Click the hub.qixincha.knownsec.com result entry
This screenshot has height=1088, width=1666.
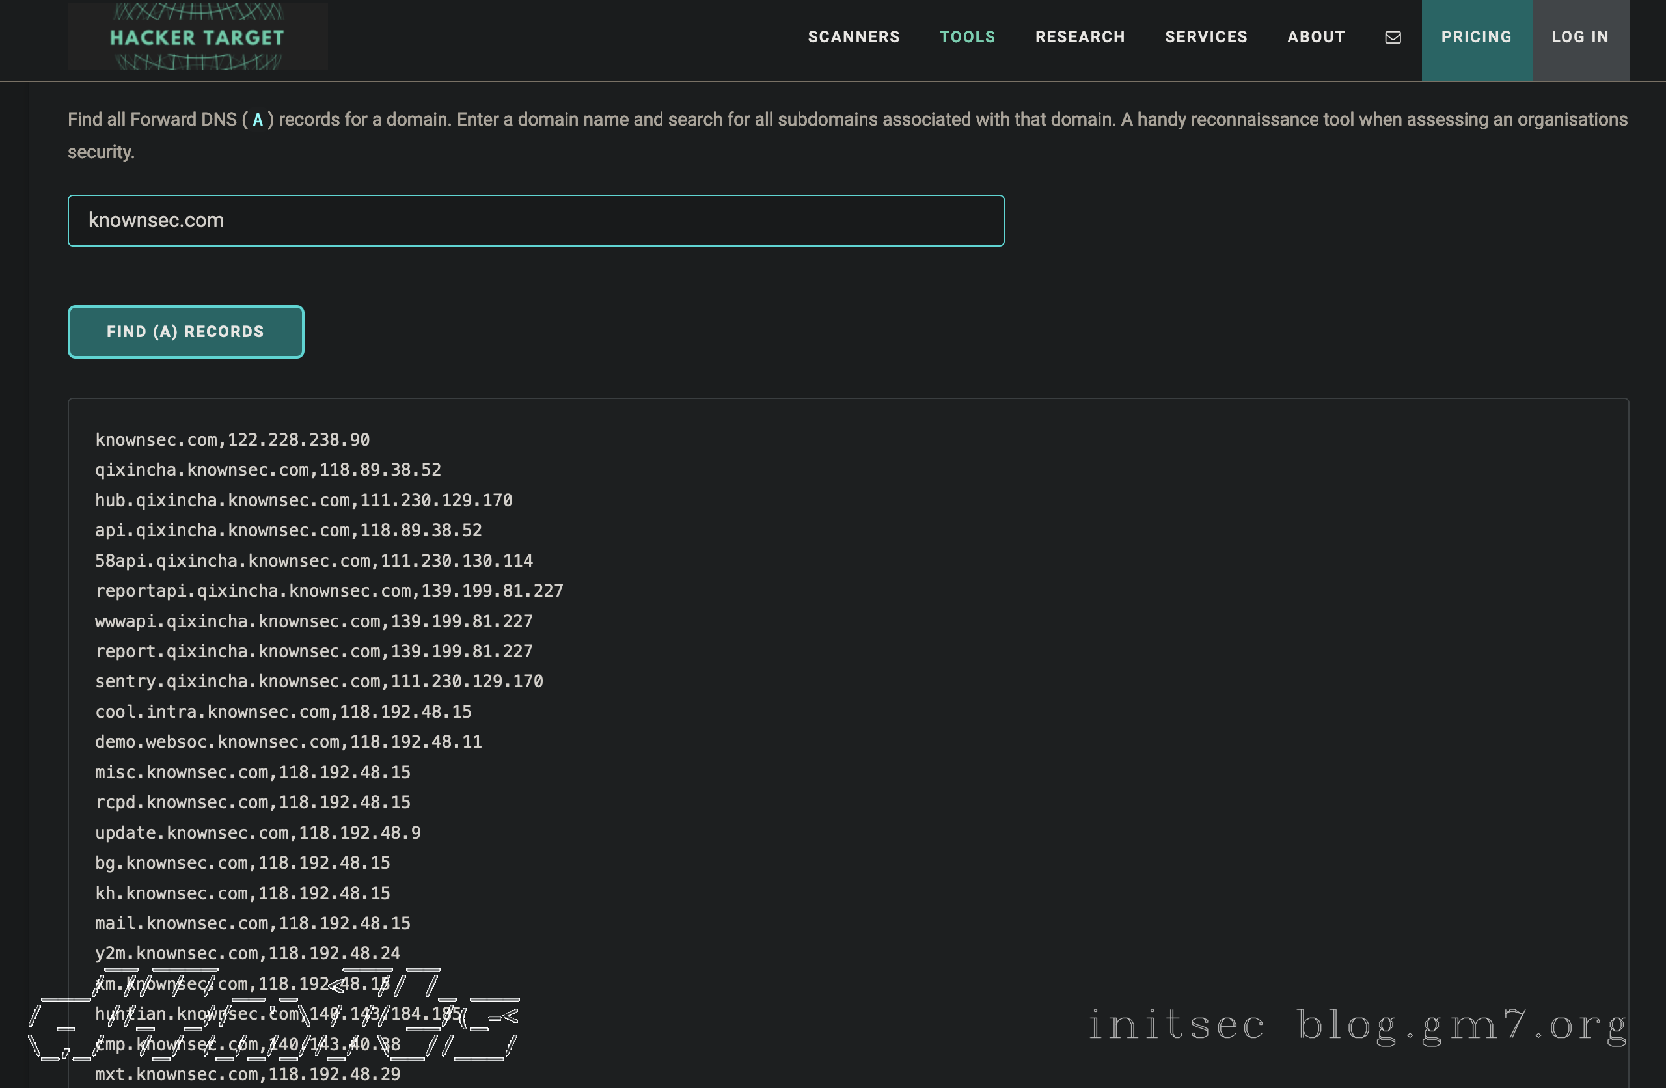(304, 500)
